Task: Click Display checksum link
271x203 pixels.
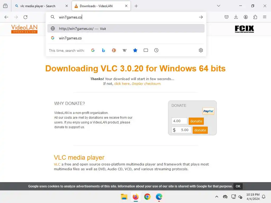Action: coord(146,84)
